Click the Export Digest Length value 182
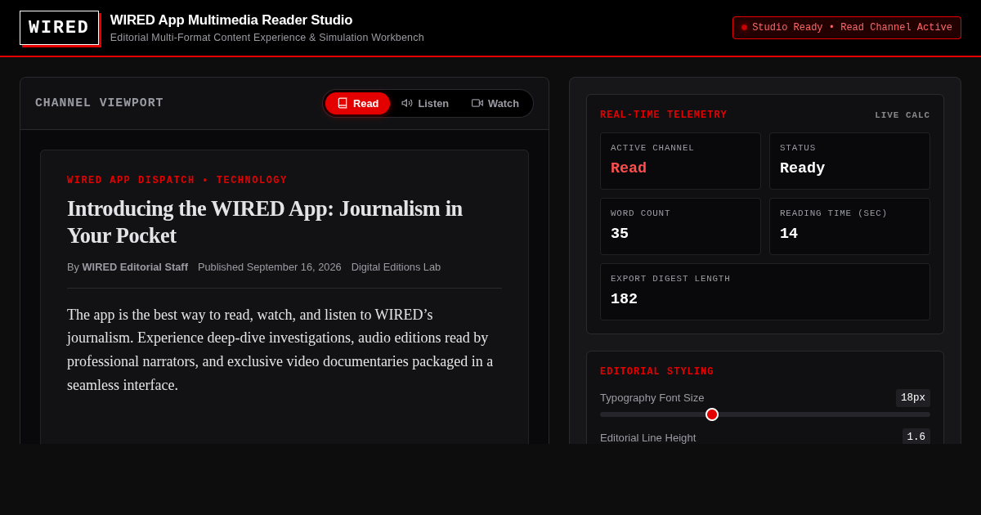Viewport: 981px width, 515px height. [624, 299]
